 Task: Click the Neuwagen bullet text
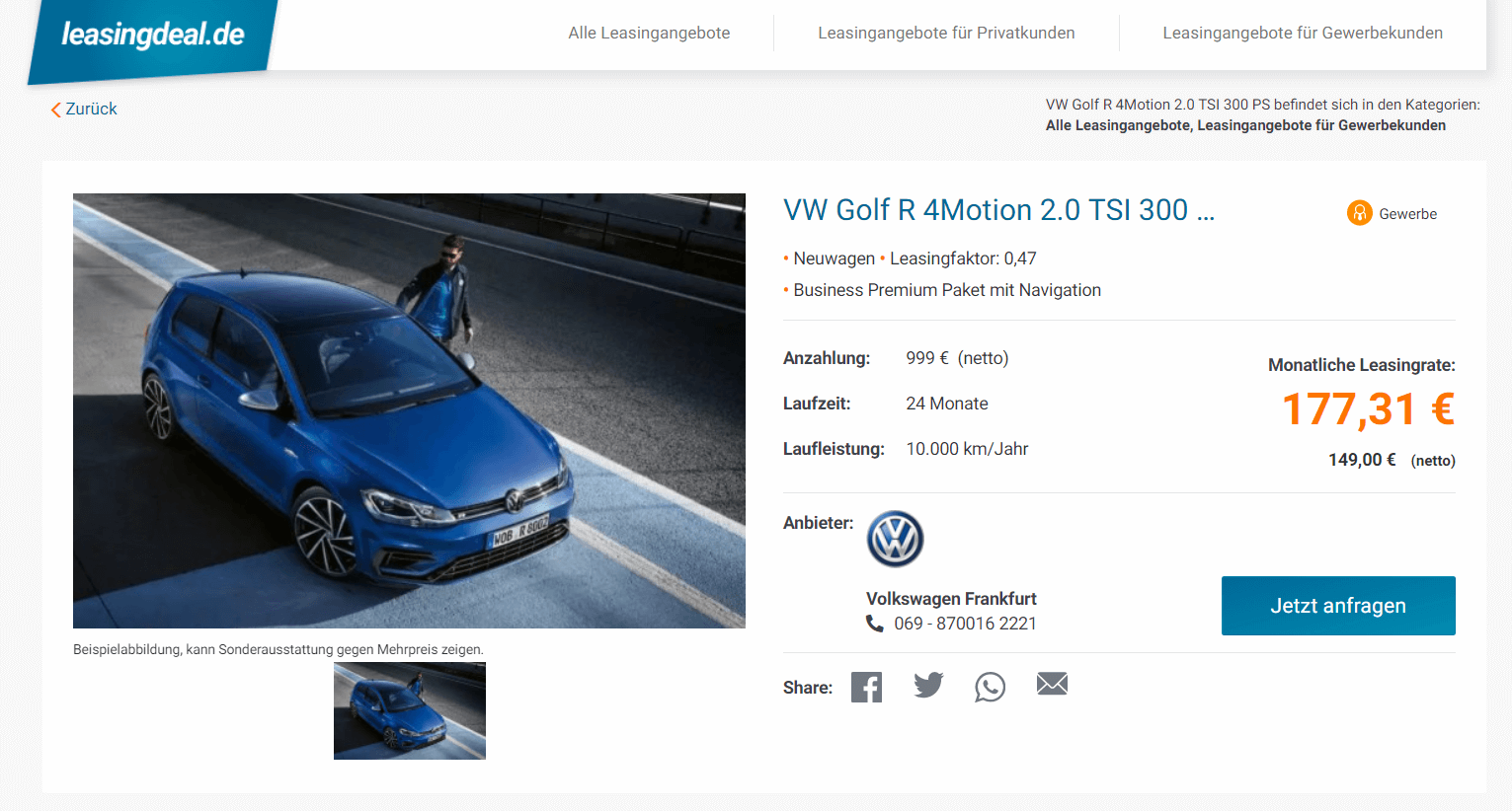tap(834, 258)
